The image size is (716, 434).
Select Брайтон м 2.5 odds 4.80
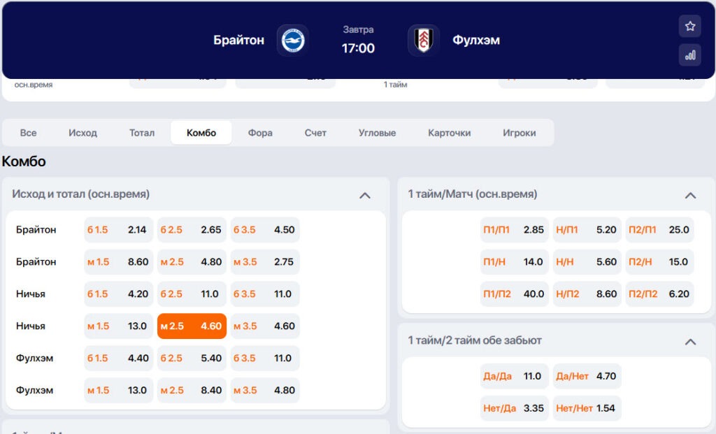tap(192, 262)
